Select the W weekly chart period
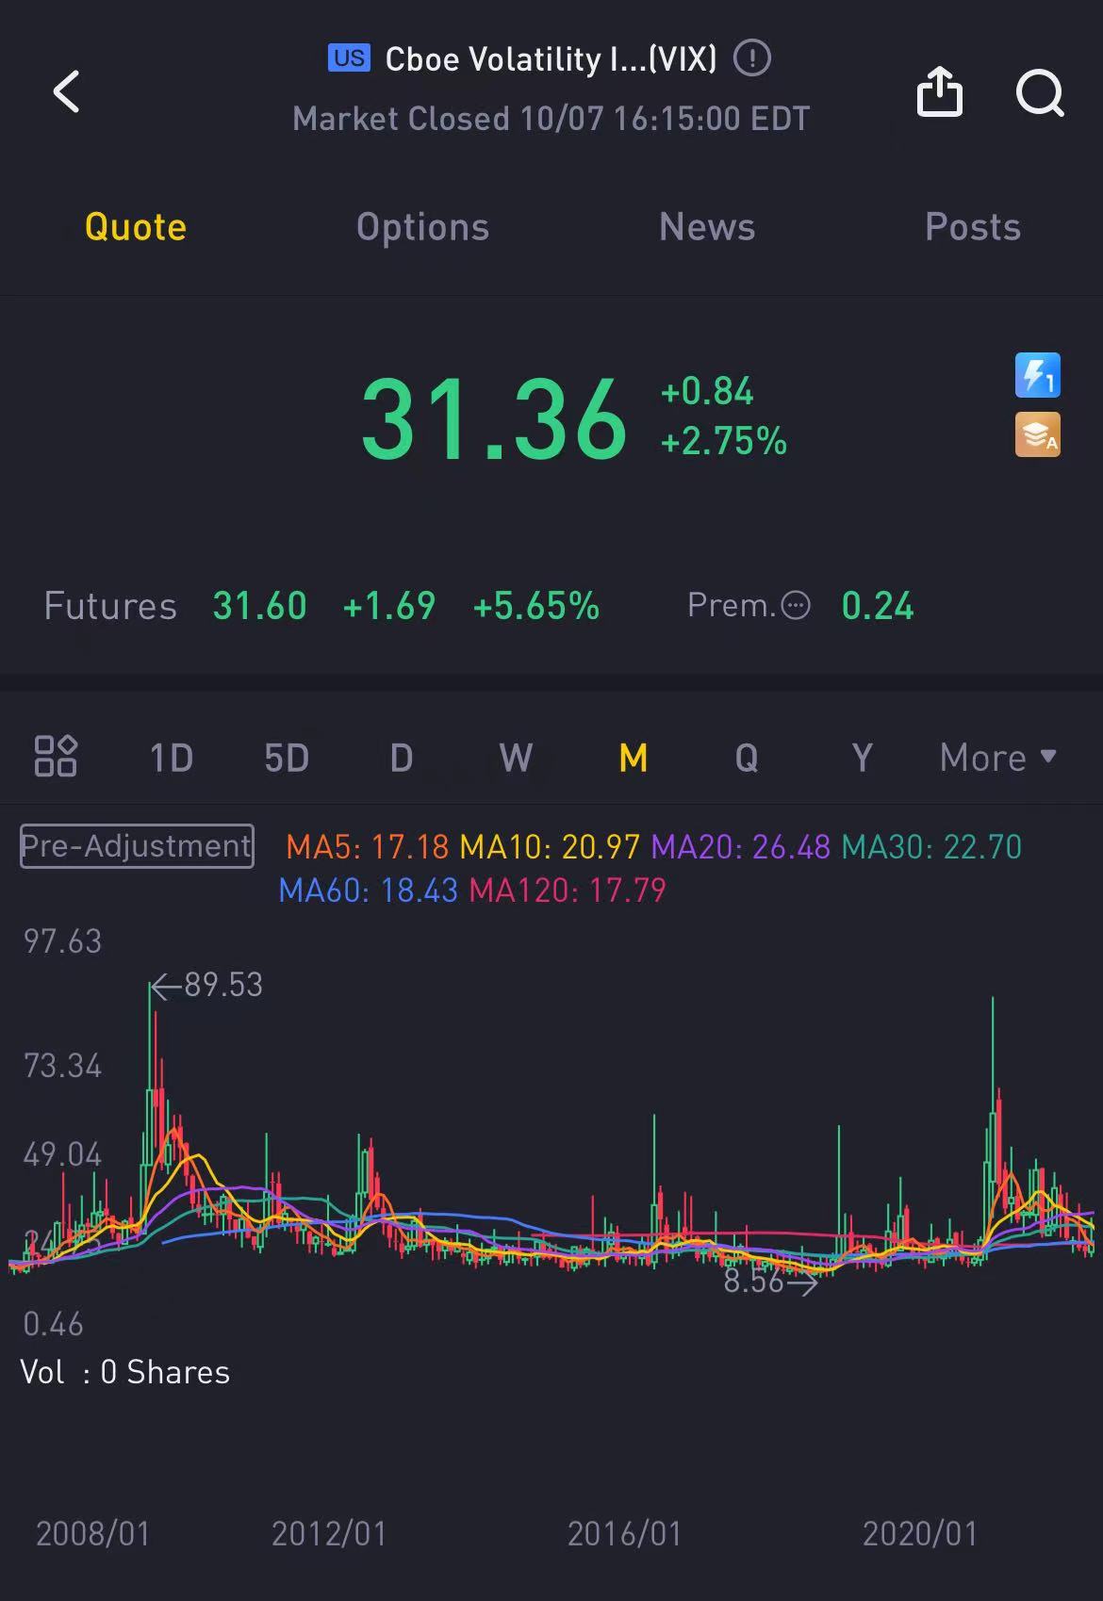Screen dimensions: 1103x1601 [516, 758]
